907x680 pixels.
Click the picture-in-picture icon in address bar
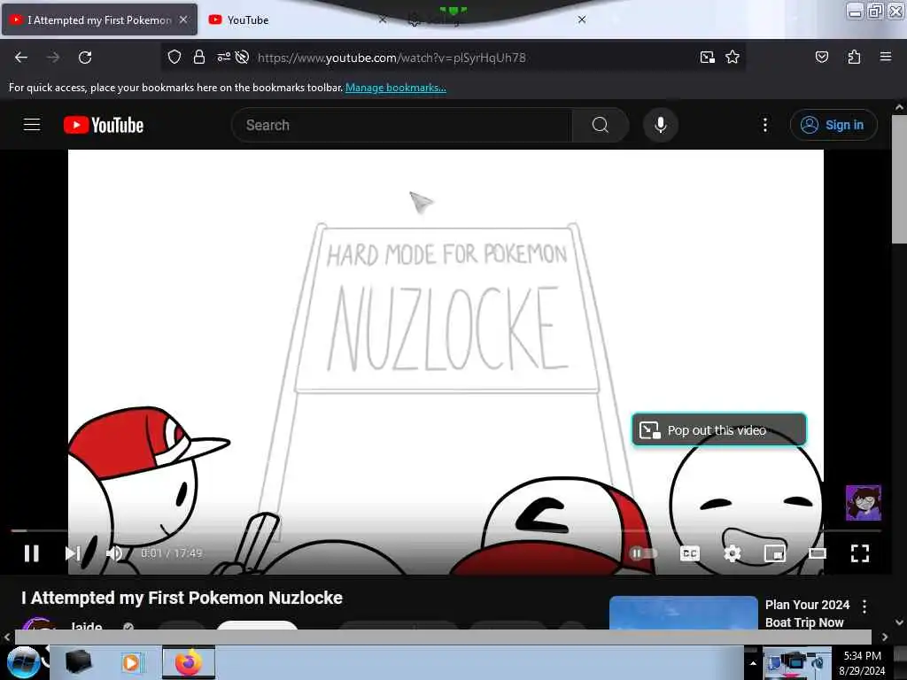708,58
